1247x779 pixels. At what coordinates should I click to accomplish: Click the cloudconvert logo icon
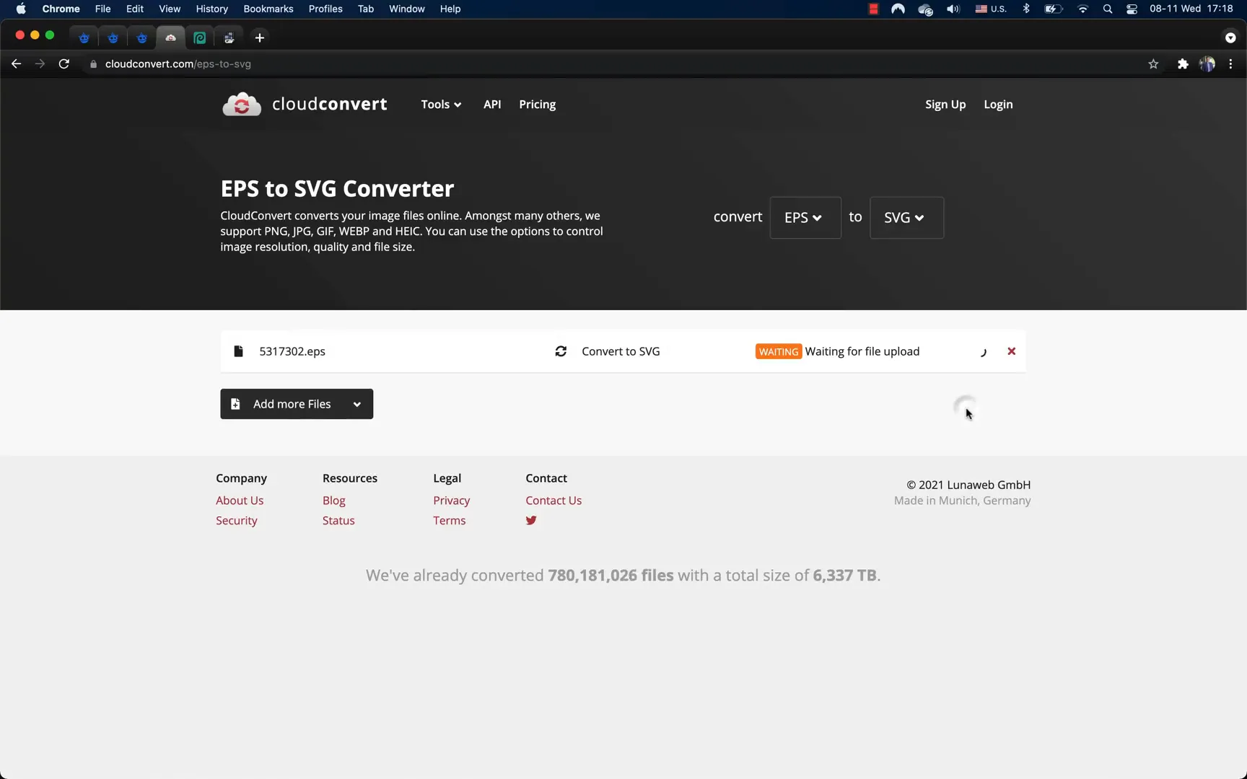[242, 105]
